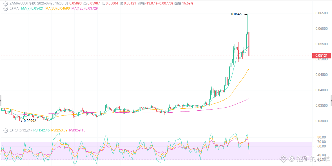The image size is (332, 166).
Task: Collapse the ZAMA/USDT main chart header chevron
Action: 6,3
